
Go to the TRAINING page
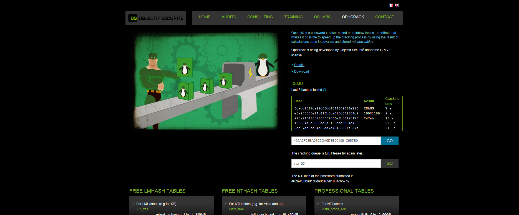click(293, 17)
